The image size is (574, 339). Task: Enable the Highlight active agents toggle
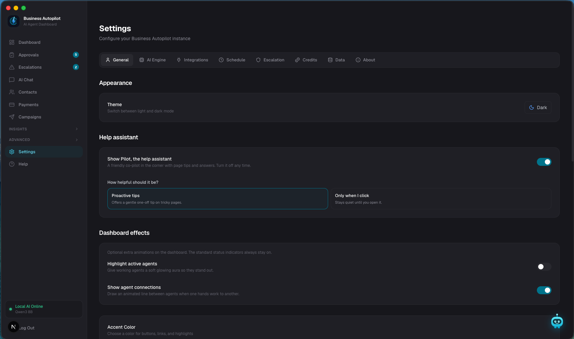544,267
